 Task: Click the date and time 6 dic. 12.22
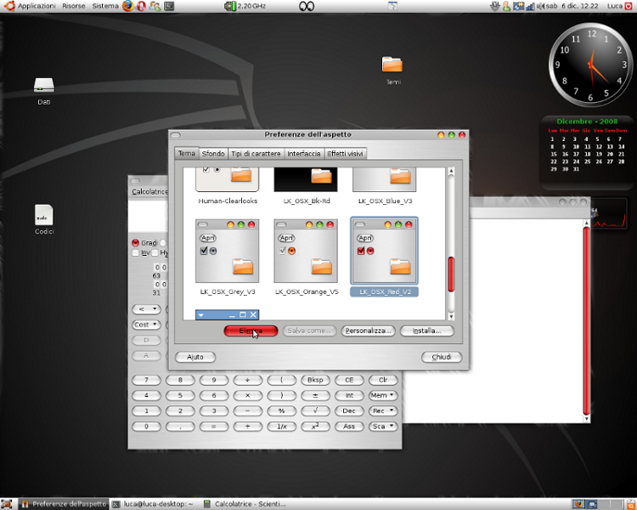click(x=572, y=6)
